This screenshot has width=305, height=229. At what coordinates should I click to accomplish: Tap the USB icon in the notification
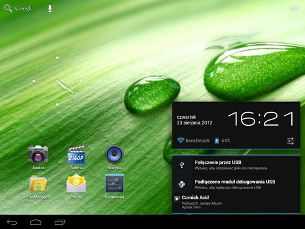click(182, 165)
